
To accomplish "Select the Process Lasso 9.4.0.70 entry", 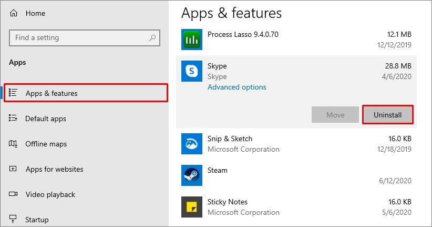I will coord(296,40).
